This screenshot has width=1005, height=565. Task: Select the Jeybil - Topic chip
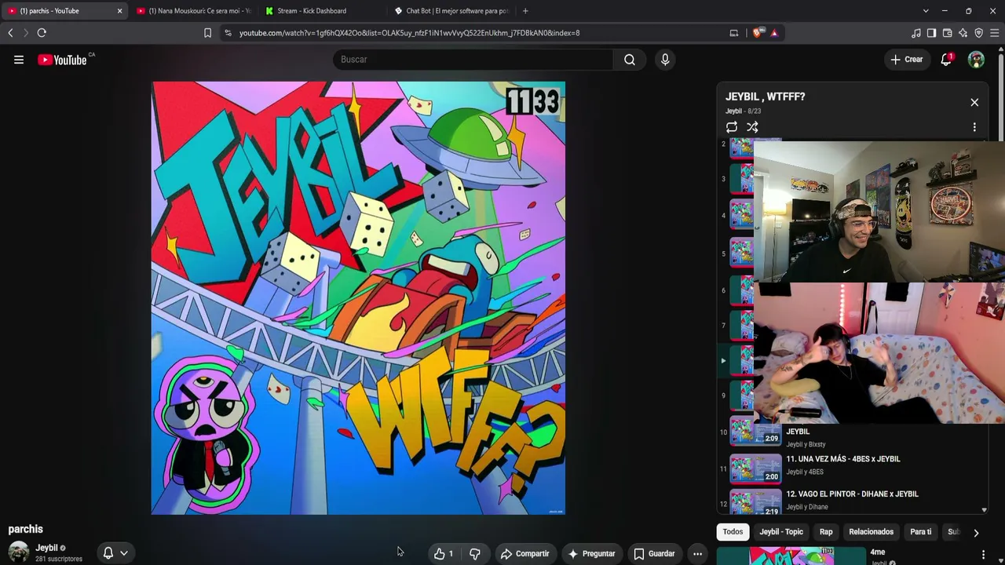point(781,532)
